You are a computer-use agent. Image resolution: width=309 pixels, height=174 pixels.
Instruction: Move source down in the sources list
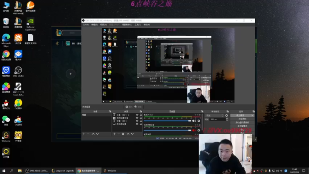tap(132, 134)
